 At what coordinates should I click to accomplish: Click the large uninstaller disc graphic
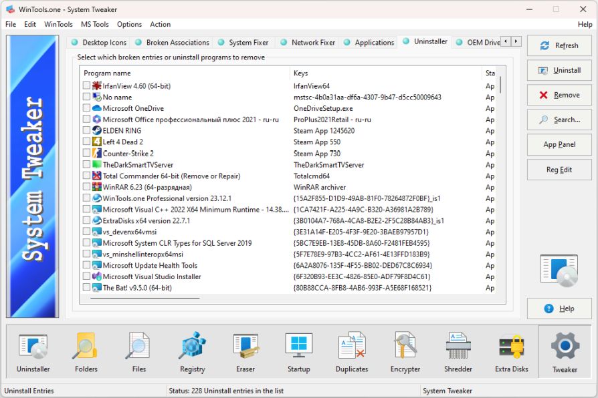point(559,270)
